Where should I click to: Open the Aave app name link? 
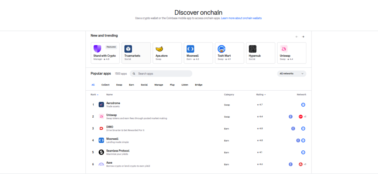click(x=109, y=163)
